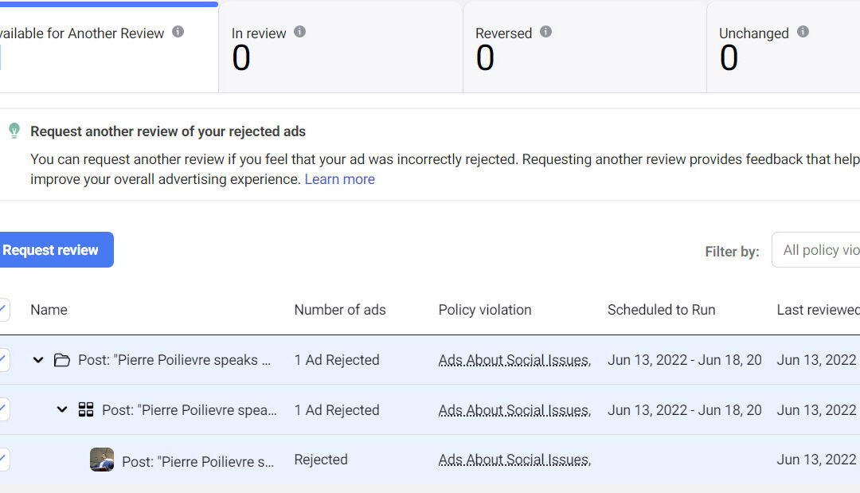Screen dimensions: 860x493
Task: Click info icon next to Reversed
Action: pyautogui.click(x=545, y=32)
